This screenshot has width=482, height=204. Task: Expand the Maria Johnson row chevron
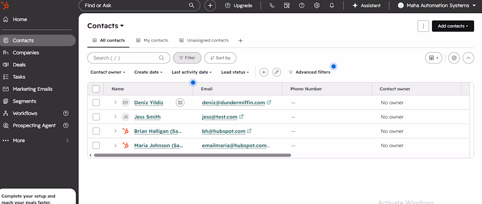pyautogui.click(x=115, y=145)
